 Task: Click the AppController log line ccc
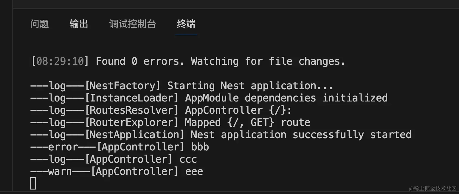tap(114, 159)
